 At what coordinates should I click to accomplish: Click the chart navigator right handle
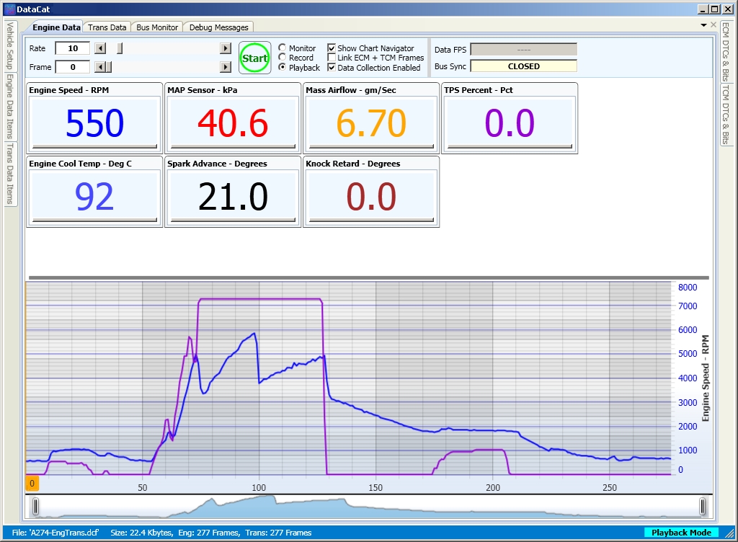[x=702, y=507]
